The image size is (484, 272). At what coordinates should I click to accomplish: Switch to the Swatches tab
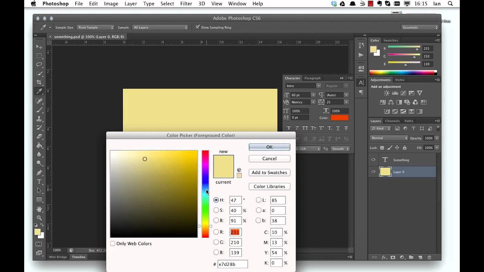[391, 40]
